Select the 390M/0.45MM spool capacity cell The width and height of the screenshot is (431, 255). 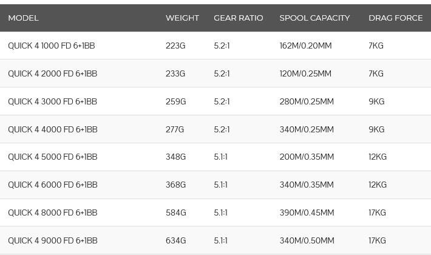307,213
